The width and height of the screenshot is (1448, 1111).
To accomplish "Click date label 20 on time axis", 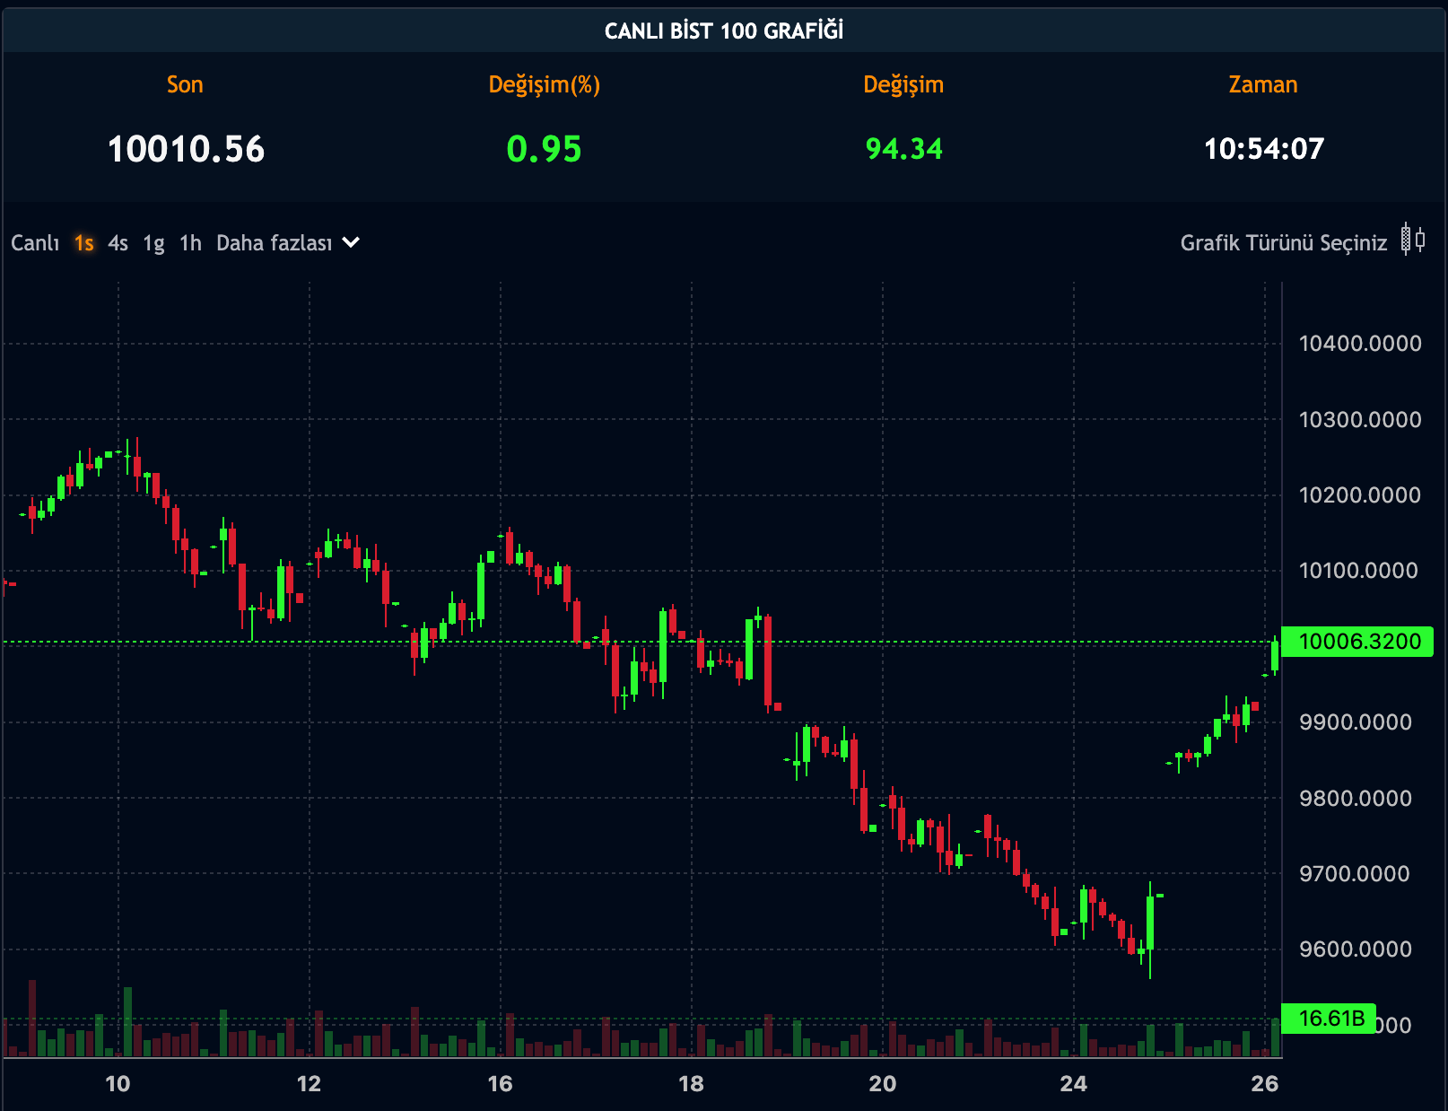I will coord(882,1084).
